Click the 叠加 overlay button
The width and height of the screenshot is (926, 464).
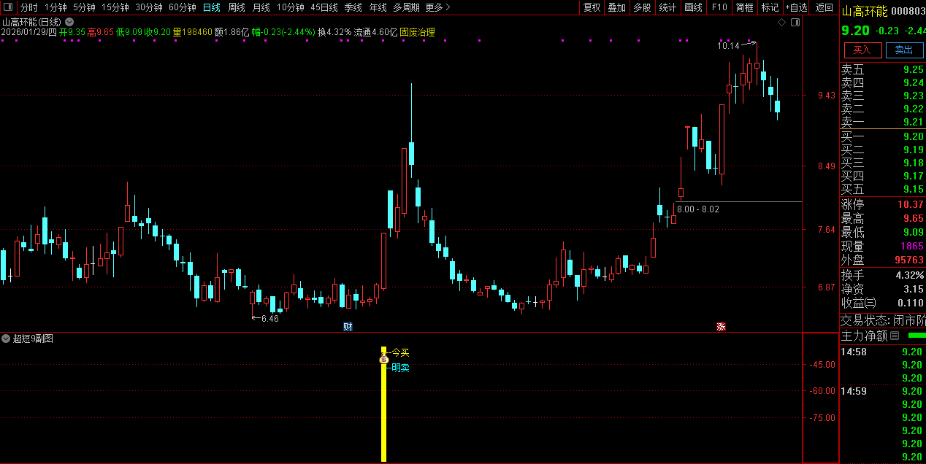616,7
